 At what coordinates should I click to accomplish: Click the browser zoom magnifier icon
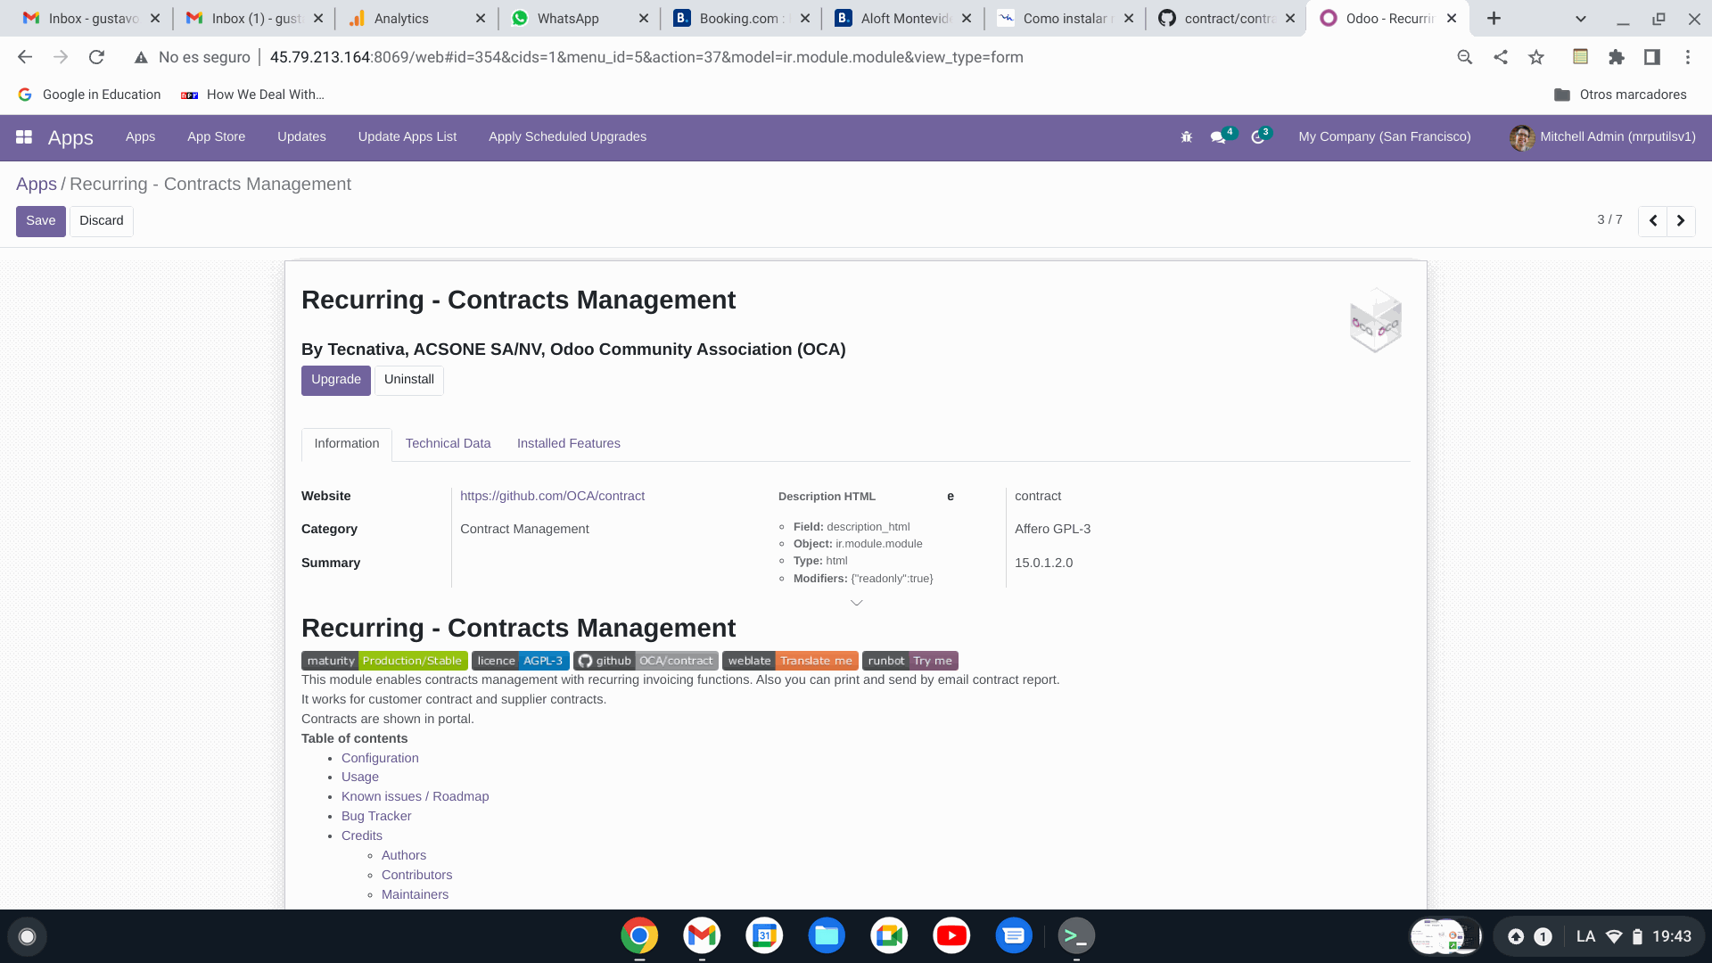pyautogui.click(x=1464, y=57)
